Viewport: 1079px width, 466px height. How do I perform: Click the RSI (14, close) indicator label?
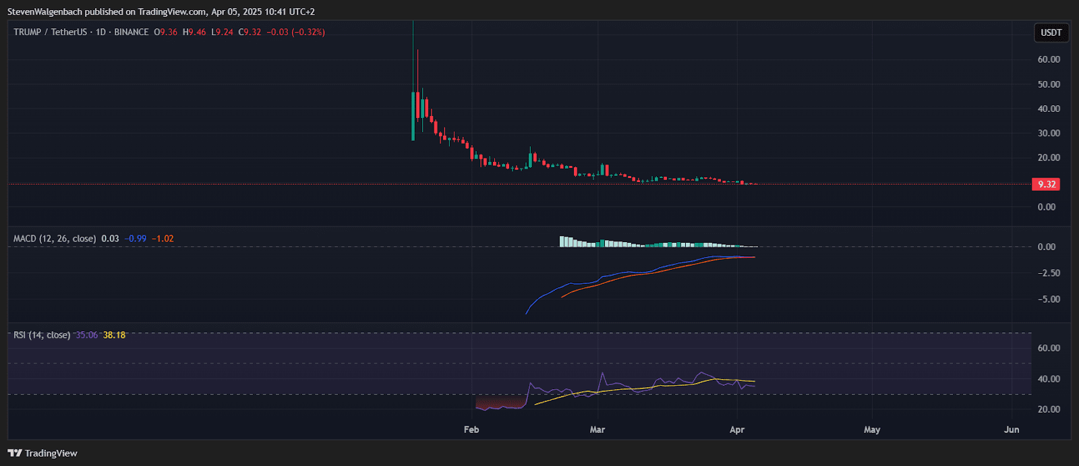point(42,335)
